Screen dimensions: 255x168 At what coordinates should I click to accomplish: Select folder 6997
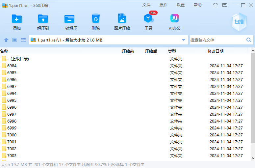(x=125, y=114)
